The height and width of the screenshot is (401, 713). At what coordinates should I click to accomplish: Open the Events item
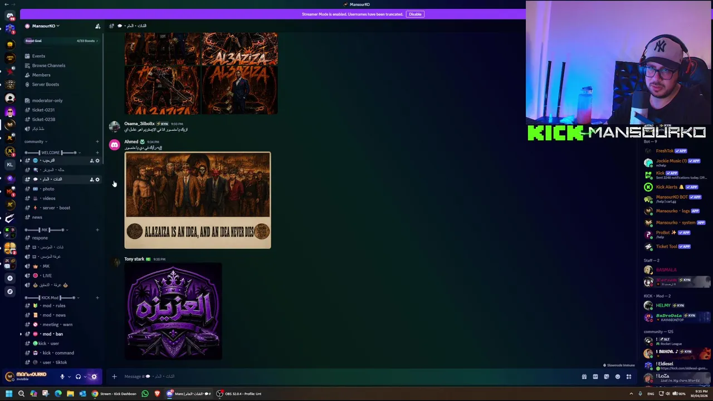point(61,56)
